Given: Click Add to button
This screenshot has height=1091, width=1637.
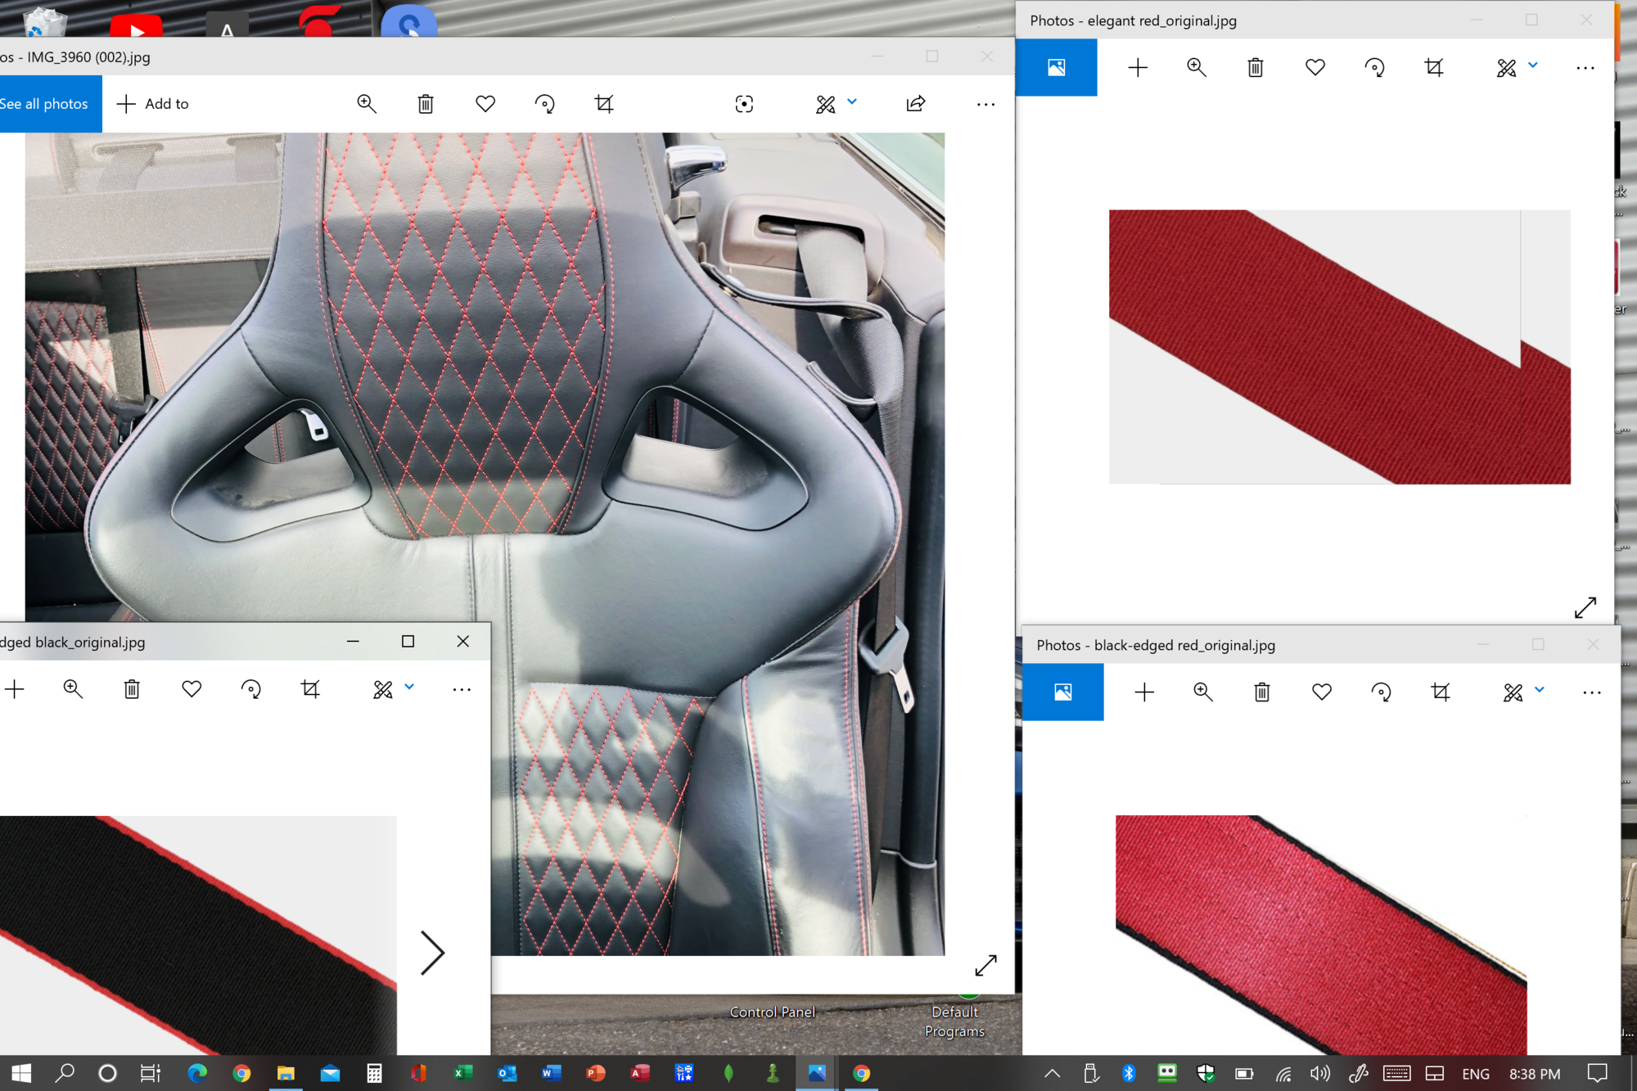Looking at the screenshot, I should pos(153,104).
